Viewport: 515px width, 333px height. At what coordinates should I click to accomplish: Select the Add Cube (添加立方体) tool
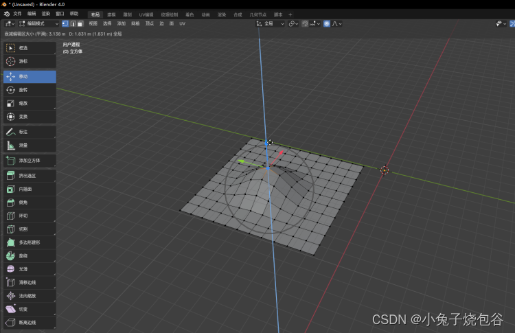click(x=30, y=161)
